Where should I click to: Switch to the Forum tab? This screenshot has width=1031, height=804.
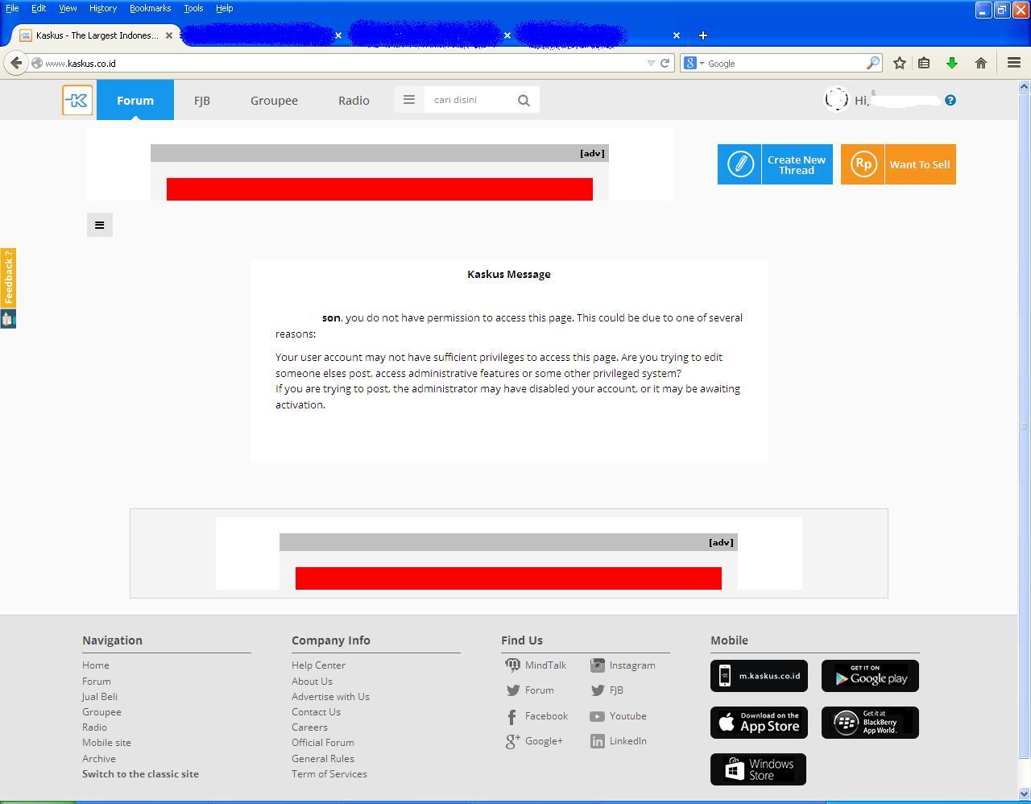(135, 100)
